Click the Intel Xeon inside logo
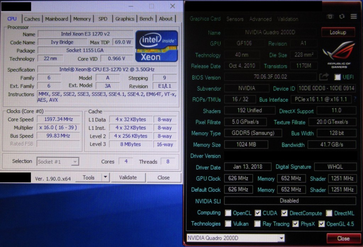 (156, 46)
